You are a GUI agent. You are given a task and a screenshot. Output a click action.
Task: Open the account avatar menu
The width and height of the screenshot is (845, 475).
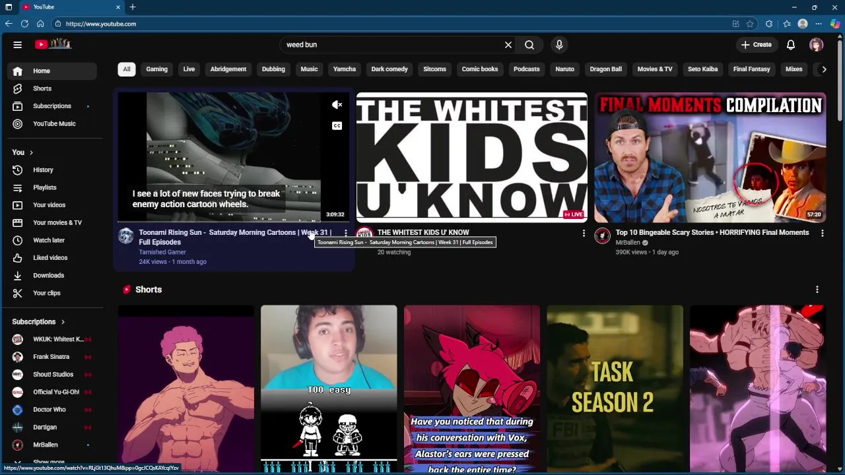817,45
